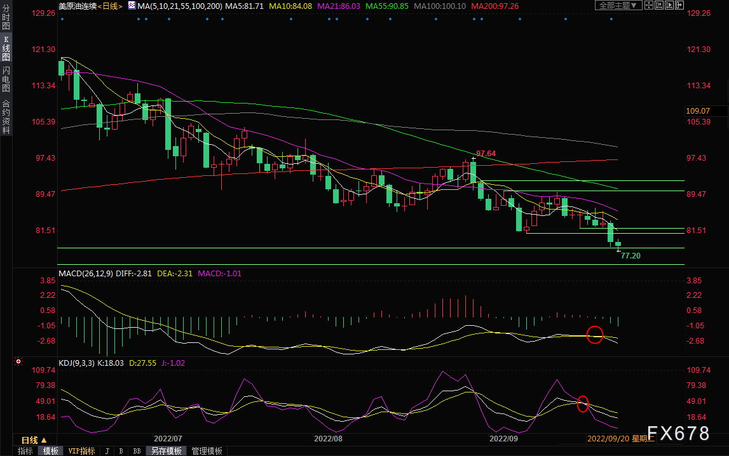Click the 管理模板 button
The width and height of the screenshot is (729, 456).
click(207, 451)
